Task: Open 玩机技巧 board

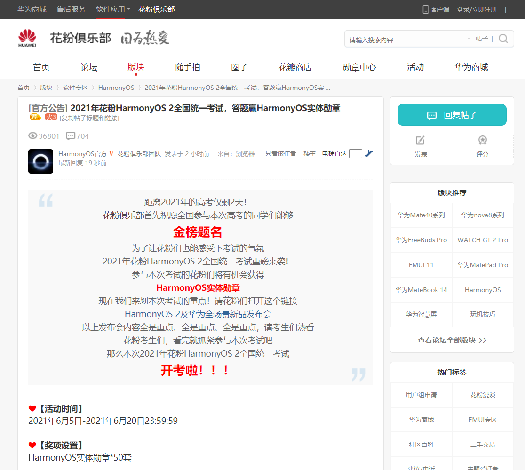Action: pyautogui.click(x=483, y=314)
